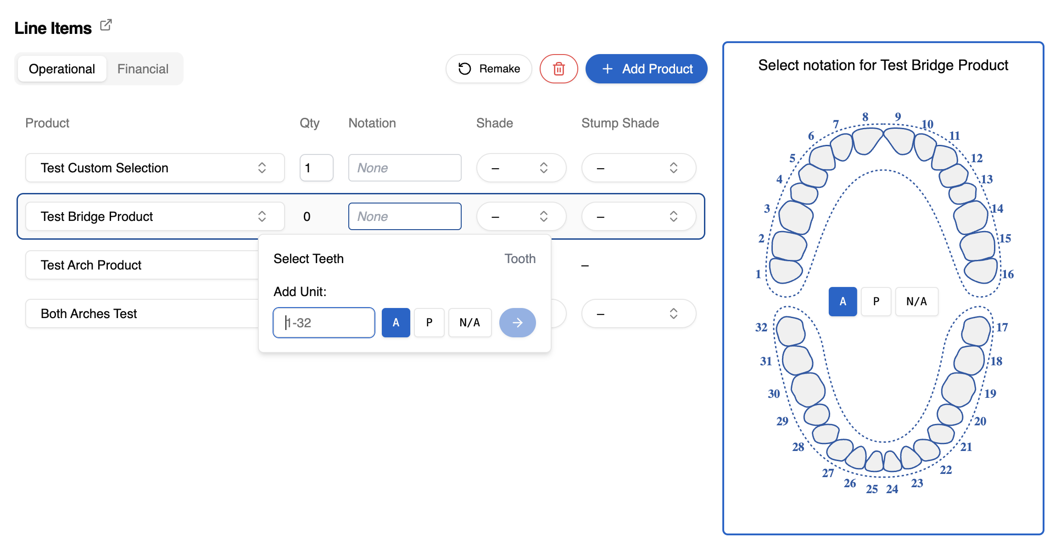This screenshot has height=550, width=1061.
Task: Select P in the tooth chart panel
Action: coord(876,302)
